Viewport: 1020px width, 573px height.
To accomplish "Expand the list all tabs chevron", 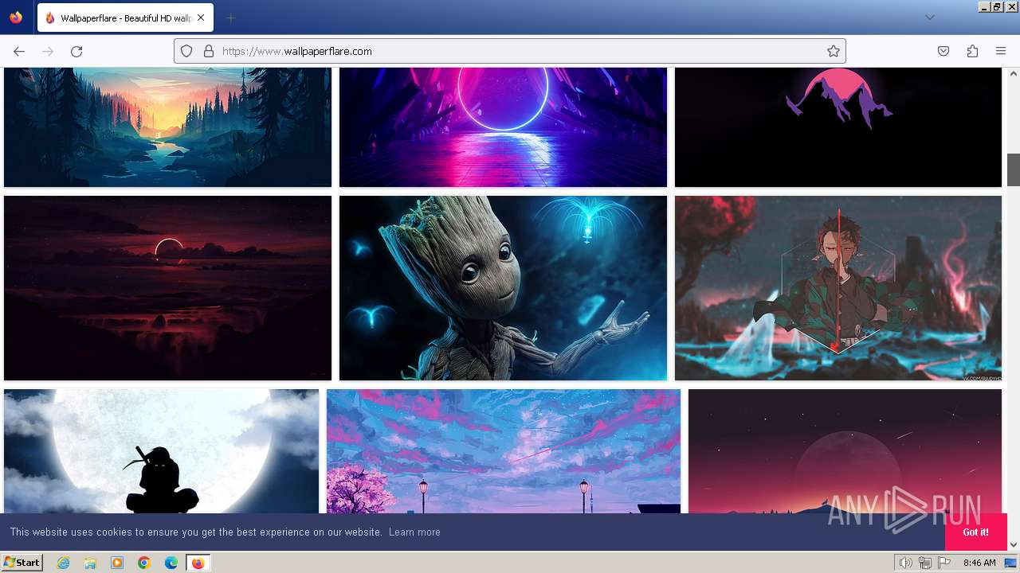I will (x=929, y=18).
